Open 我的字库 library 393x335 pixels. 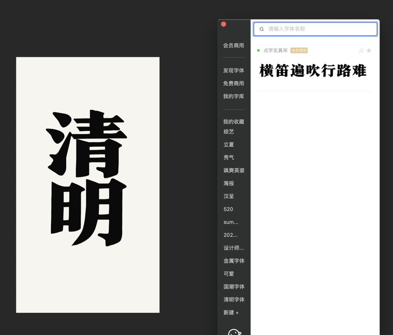coord(234,97)
